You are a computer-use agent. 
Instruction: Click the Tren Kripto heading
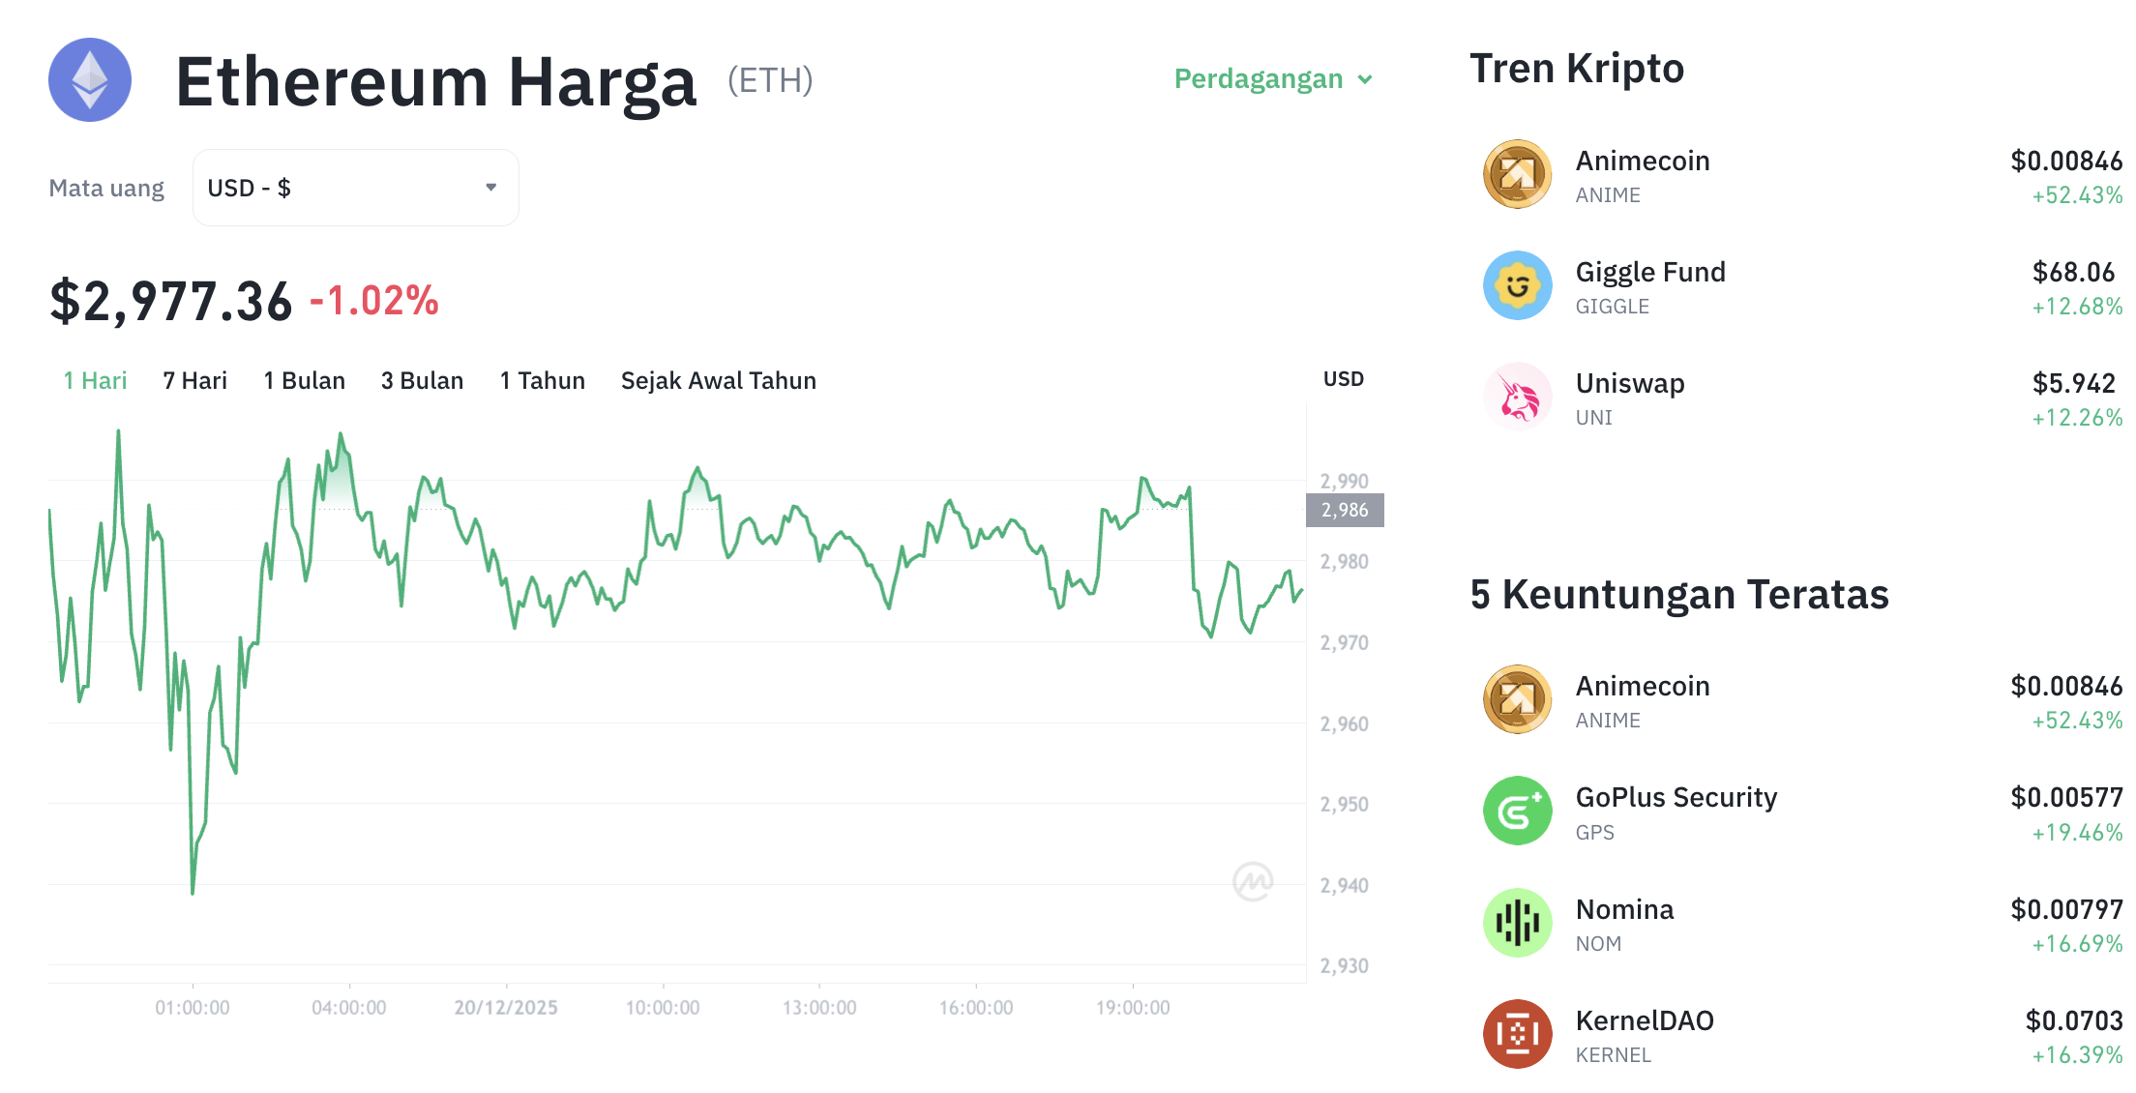click(1577, 68)
